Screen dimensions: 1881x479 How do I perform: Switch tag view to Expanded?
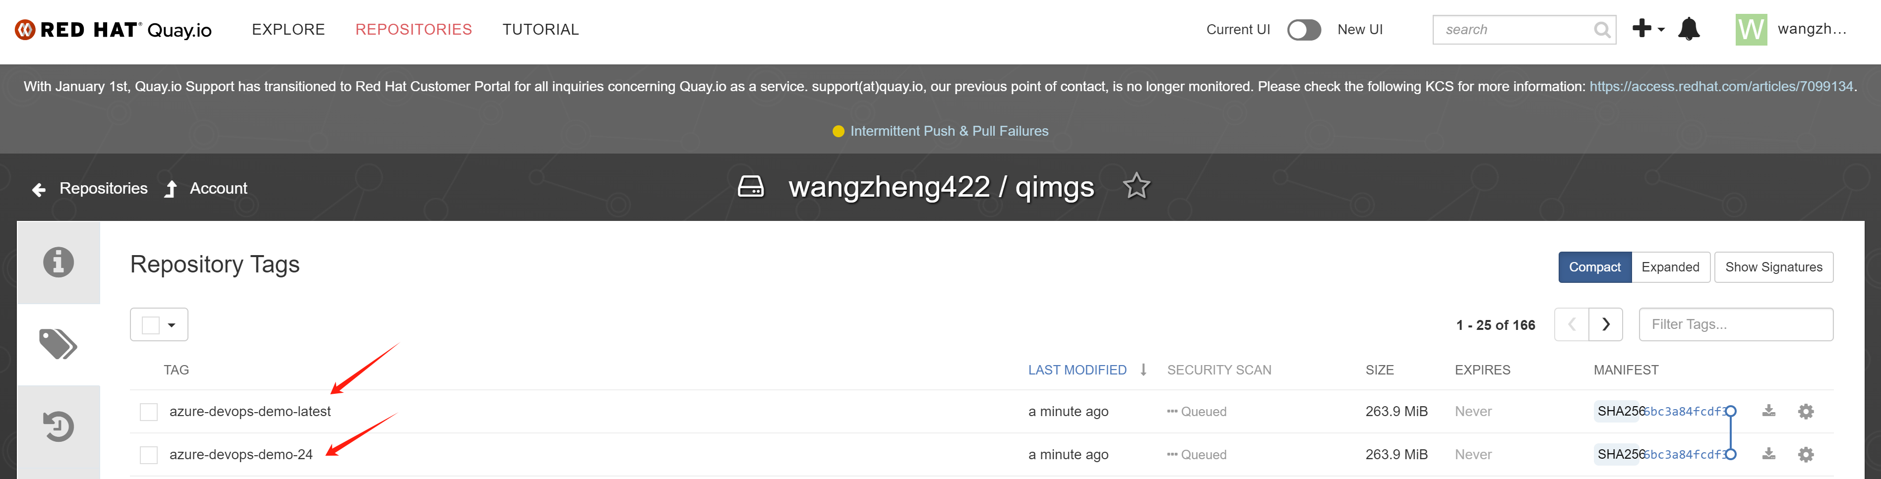pyautogui.click(x=1670, y=267)
